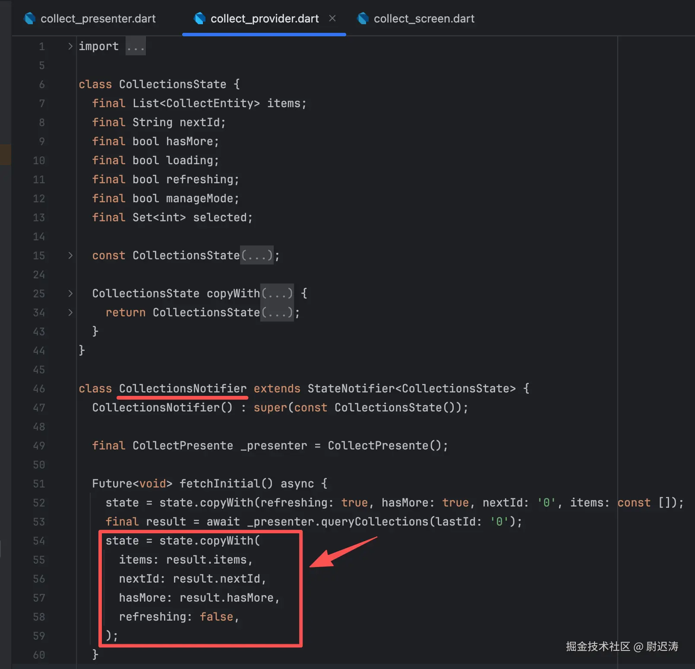Click the 'manageMode' field declaration
This screenshot has width=695, height=669.
[x=199, y=198]
